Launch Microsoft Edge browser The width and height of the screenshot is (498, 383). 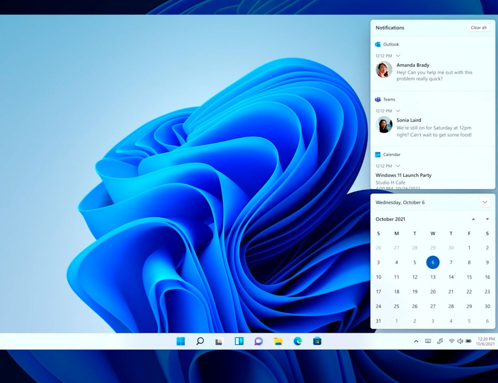point(298,341)
